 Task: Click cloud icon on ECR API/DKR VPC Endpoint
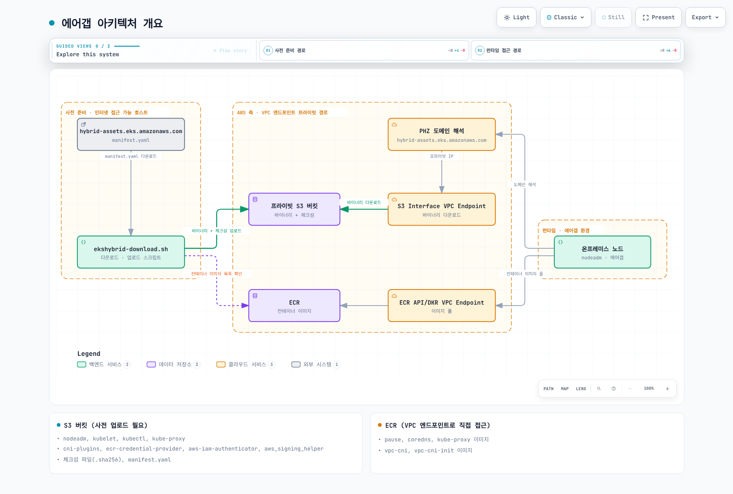394,296
